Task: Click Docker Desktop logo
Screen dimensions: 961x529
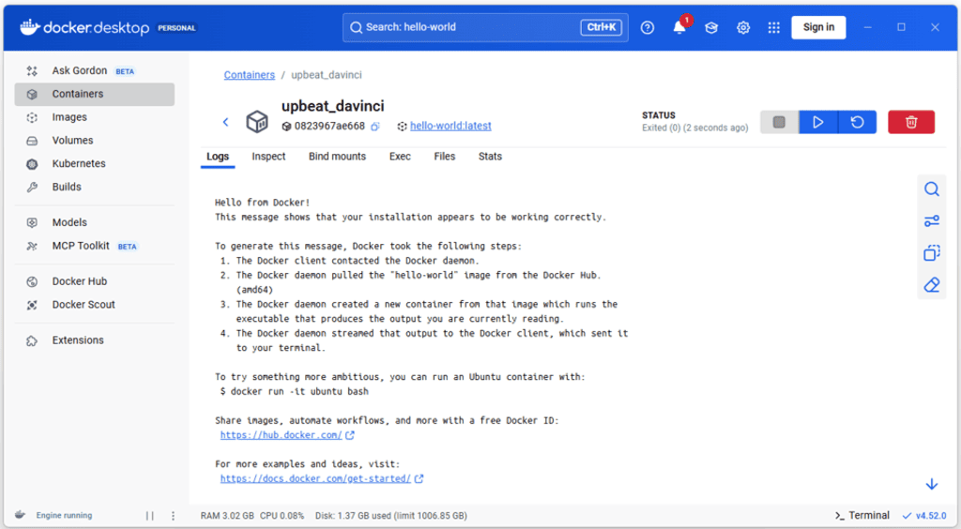Action: click(84, 27)
